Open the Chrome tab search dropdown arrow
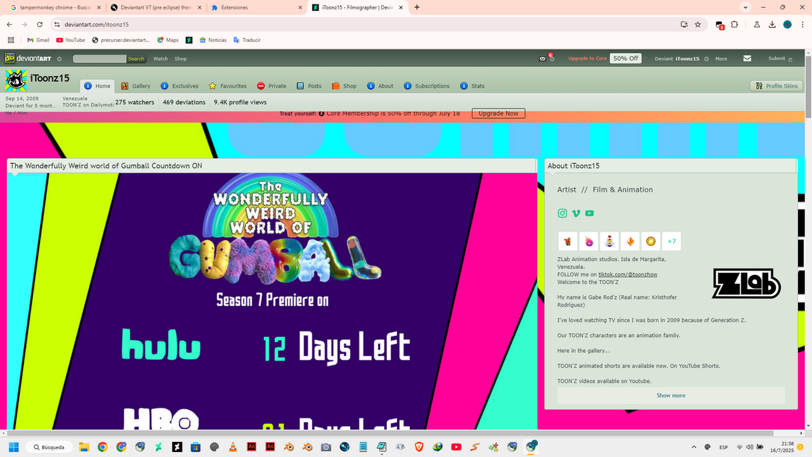 pos(746,7)
